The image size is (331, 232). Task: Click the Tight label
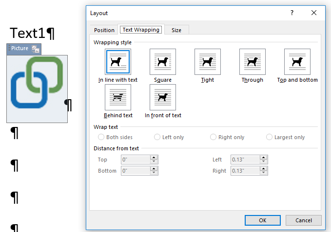(x=208, y=80)
